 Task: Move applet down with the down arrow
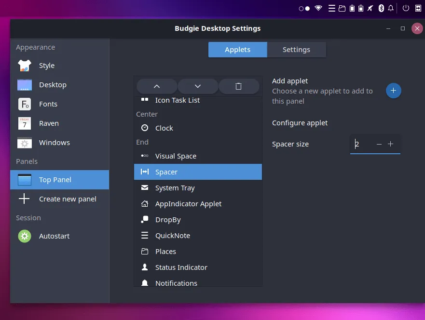[x=198, y=86]
